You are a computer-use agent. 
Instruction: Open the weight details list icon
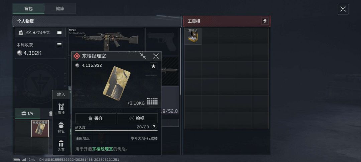[59, 32]
